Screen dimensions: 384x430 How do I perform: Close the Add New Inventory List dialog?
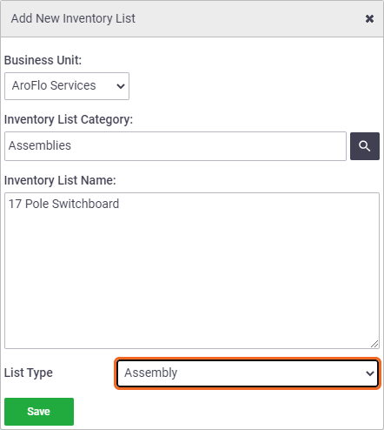[x=369, y=19]
